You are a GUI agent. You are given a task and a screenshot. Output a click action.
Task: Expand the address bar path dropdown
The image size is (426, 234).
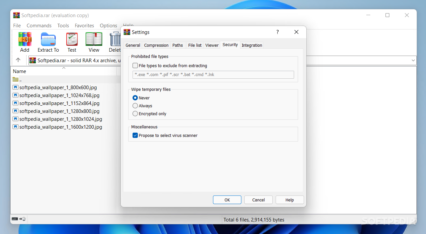(413, 60)
